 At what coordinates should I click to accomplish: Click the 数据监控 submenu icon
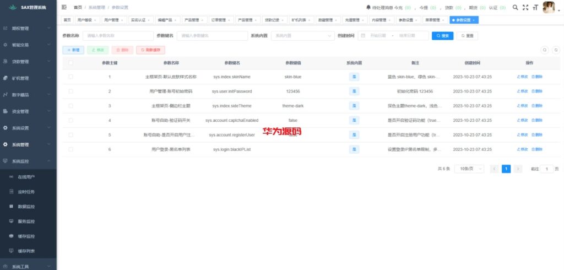point(11,207)
